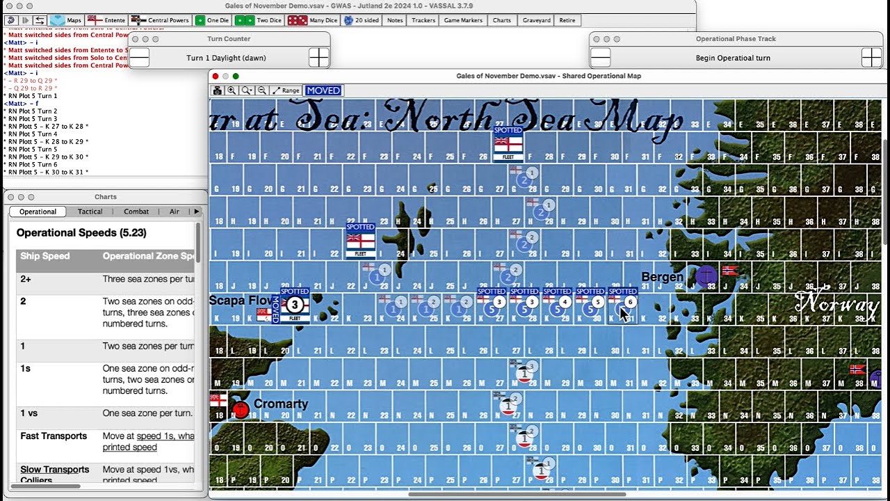Click the Retire button
890x501 pixels.
567,20
